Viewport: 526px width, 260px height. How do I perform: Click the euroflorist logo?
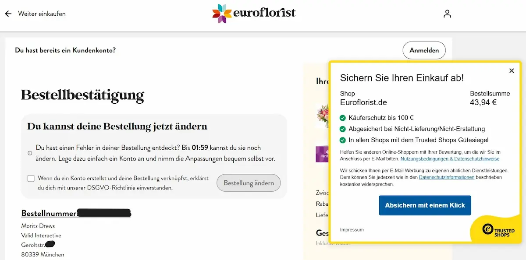click(254, 14)
